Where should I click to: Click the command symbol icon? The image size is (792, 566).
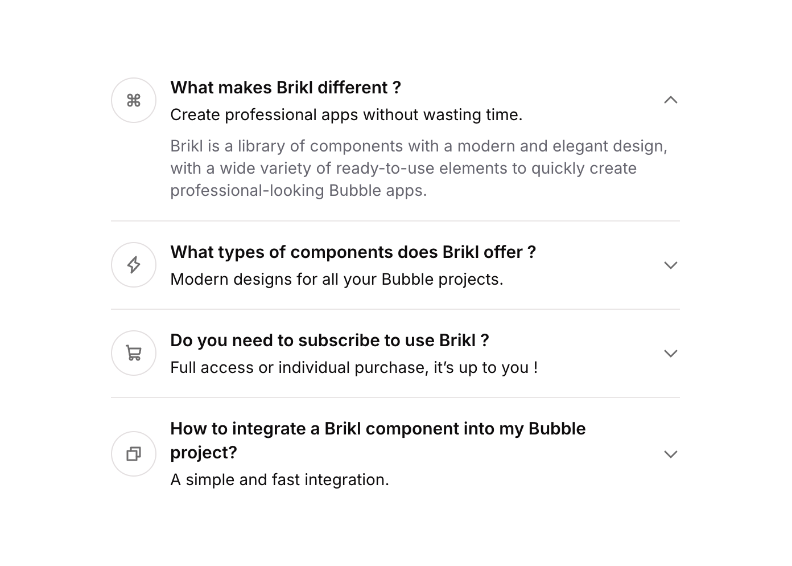tap(134, 101)
